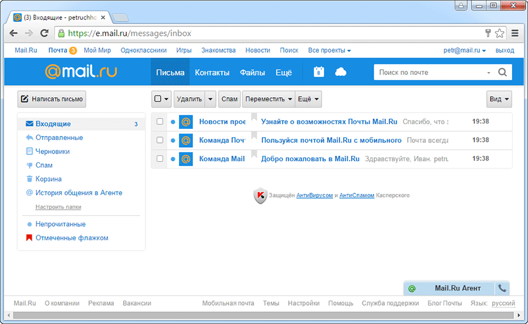
Task: Expand Все проекты menu
Action: coord(329,50)
